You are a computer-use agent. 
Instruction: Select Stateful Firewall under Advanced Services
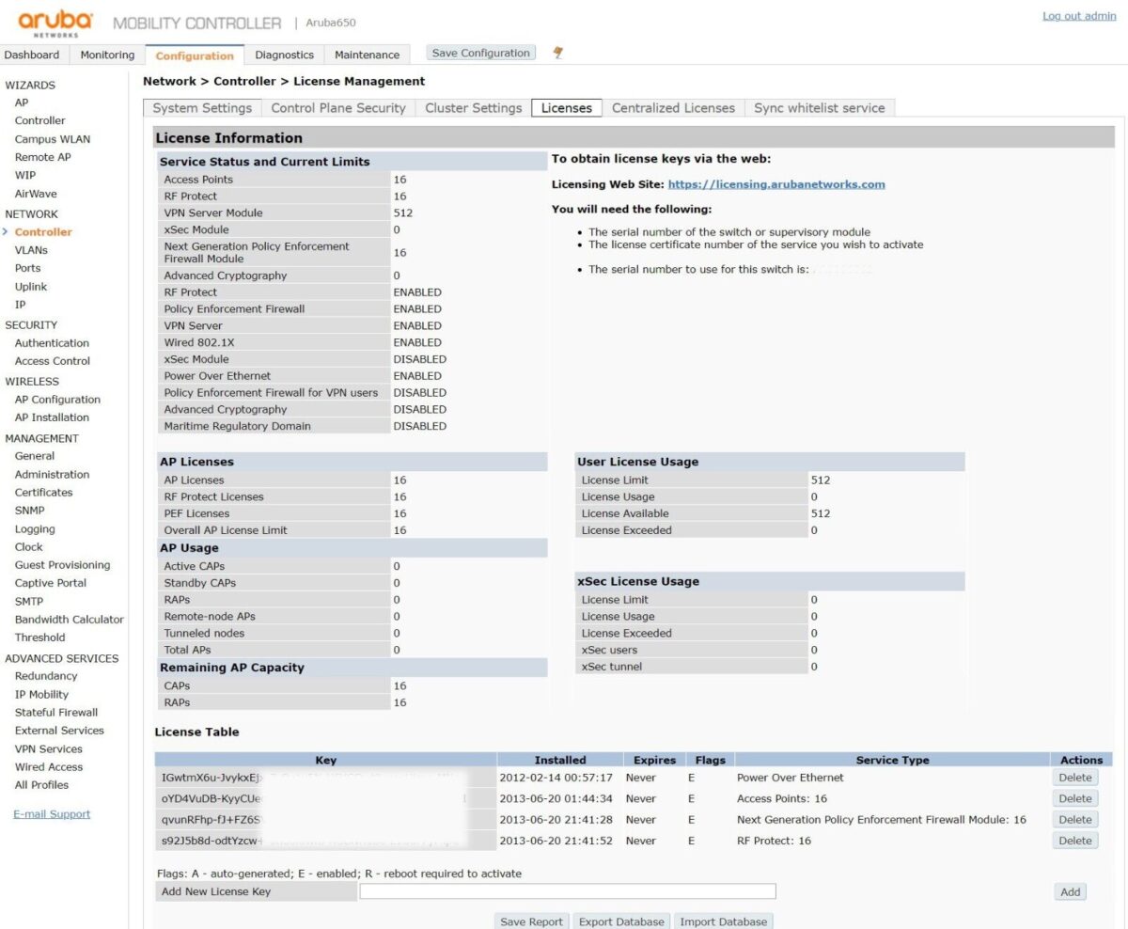(55, 713)
